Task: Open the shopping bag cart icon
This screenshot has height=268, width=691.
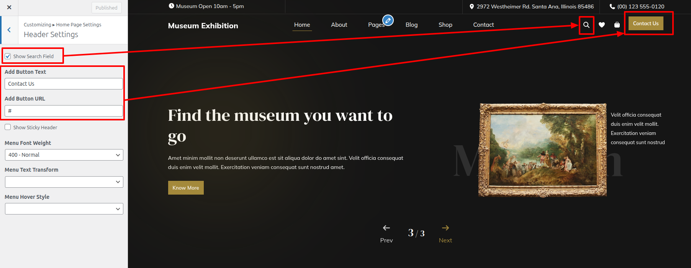Action: click(617, 25)
